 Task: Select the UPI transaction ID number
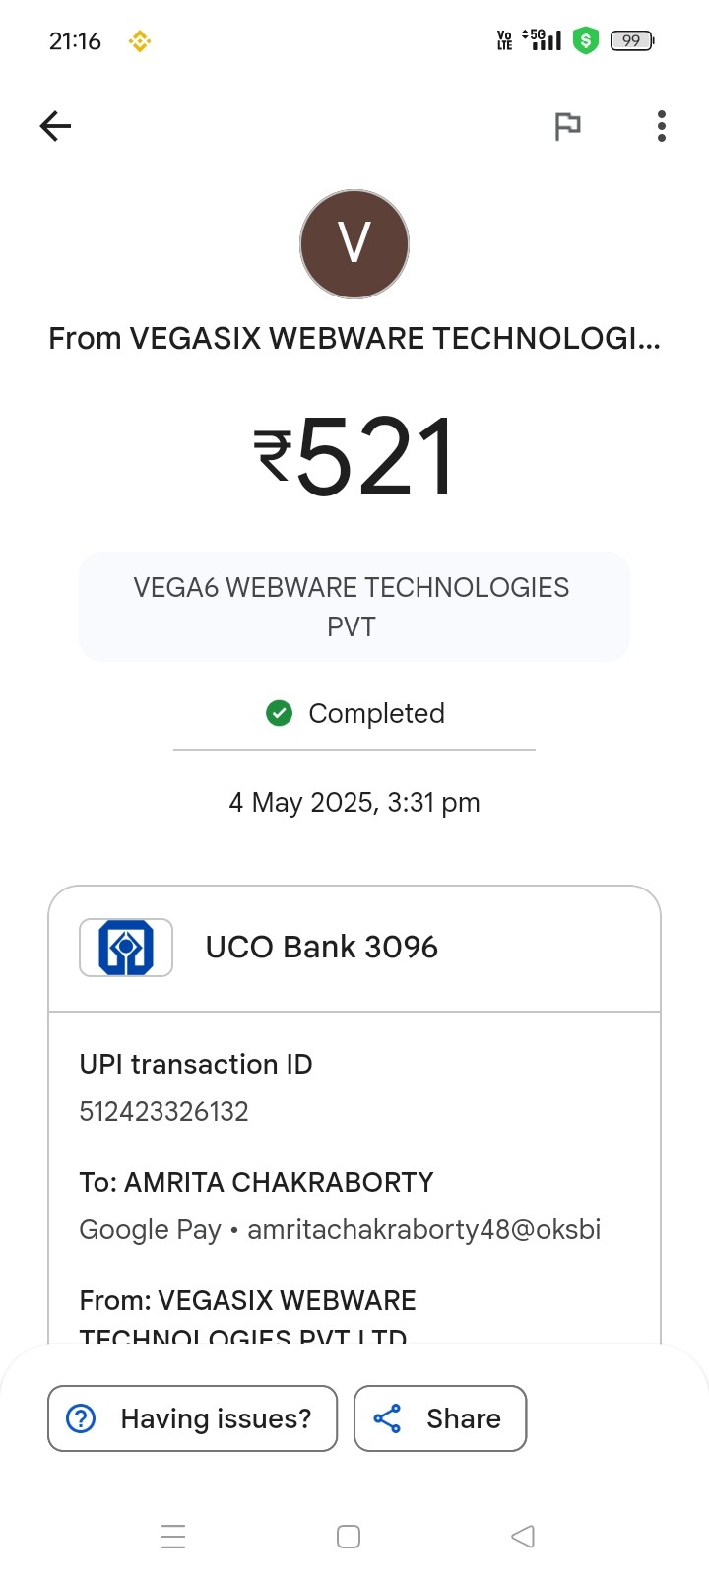(x=163, y=1111)
